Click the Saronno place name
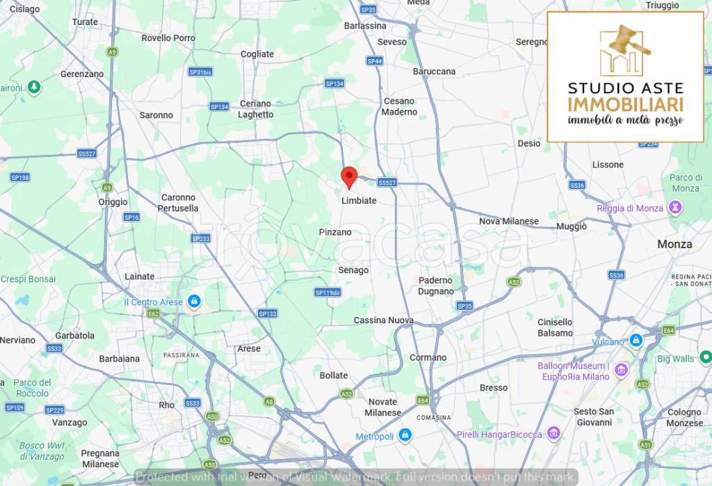Viewport: 712px width, 486px height. (156, 115)
